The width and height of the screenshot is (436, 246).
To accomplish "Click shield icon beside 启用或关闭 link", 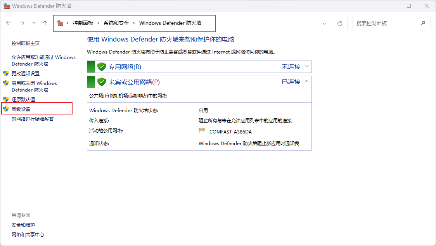I will coord(6,83).
